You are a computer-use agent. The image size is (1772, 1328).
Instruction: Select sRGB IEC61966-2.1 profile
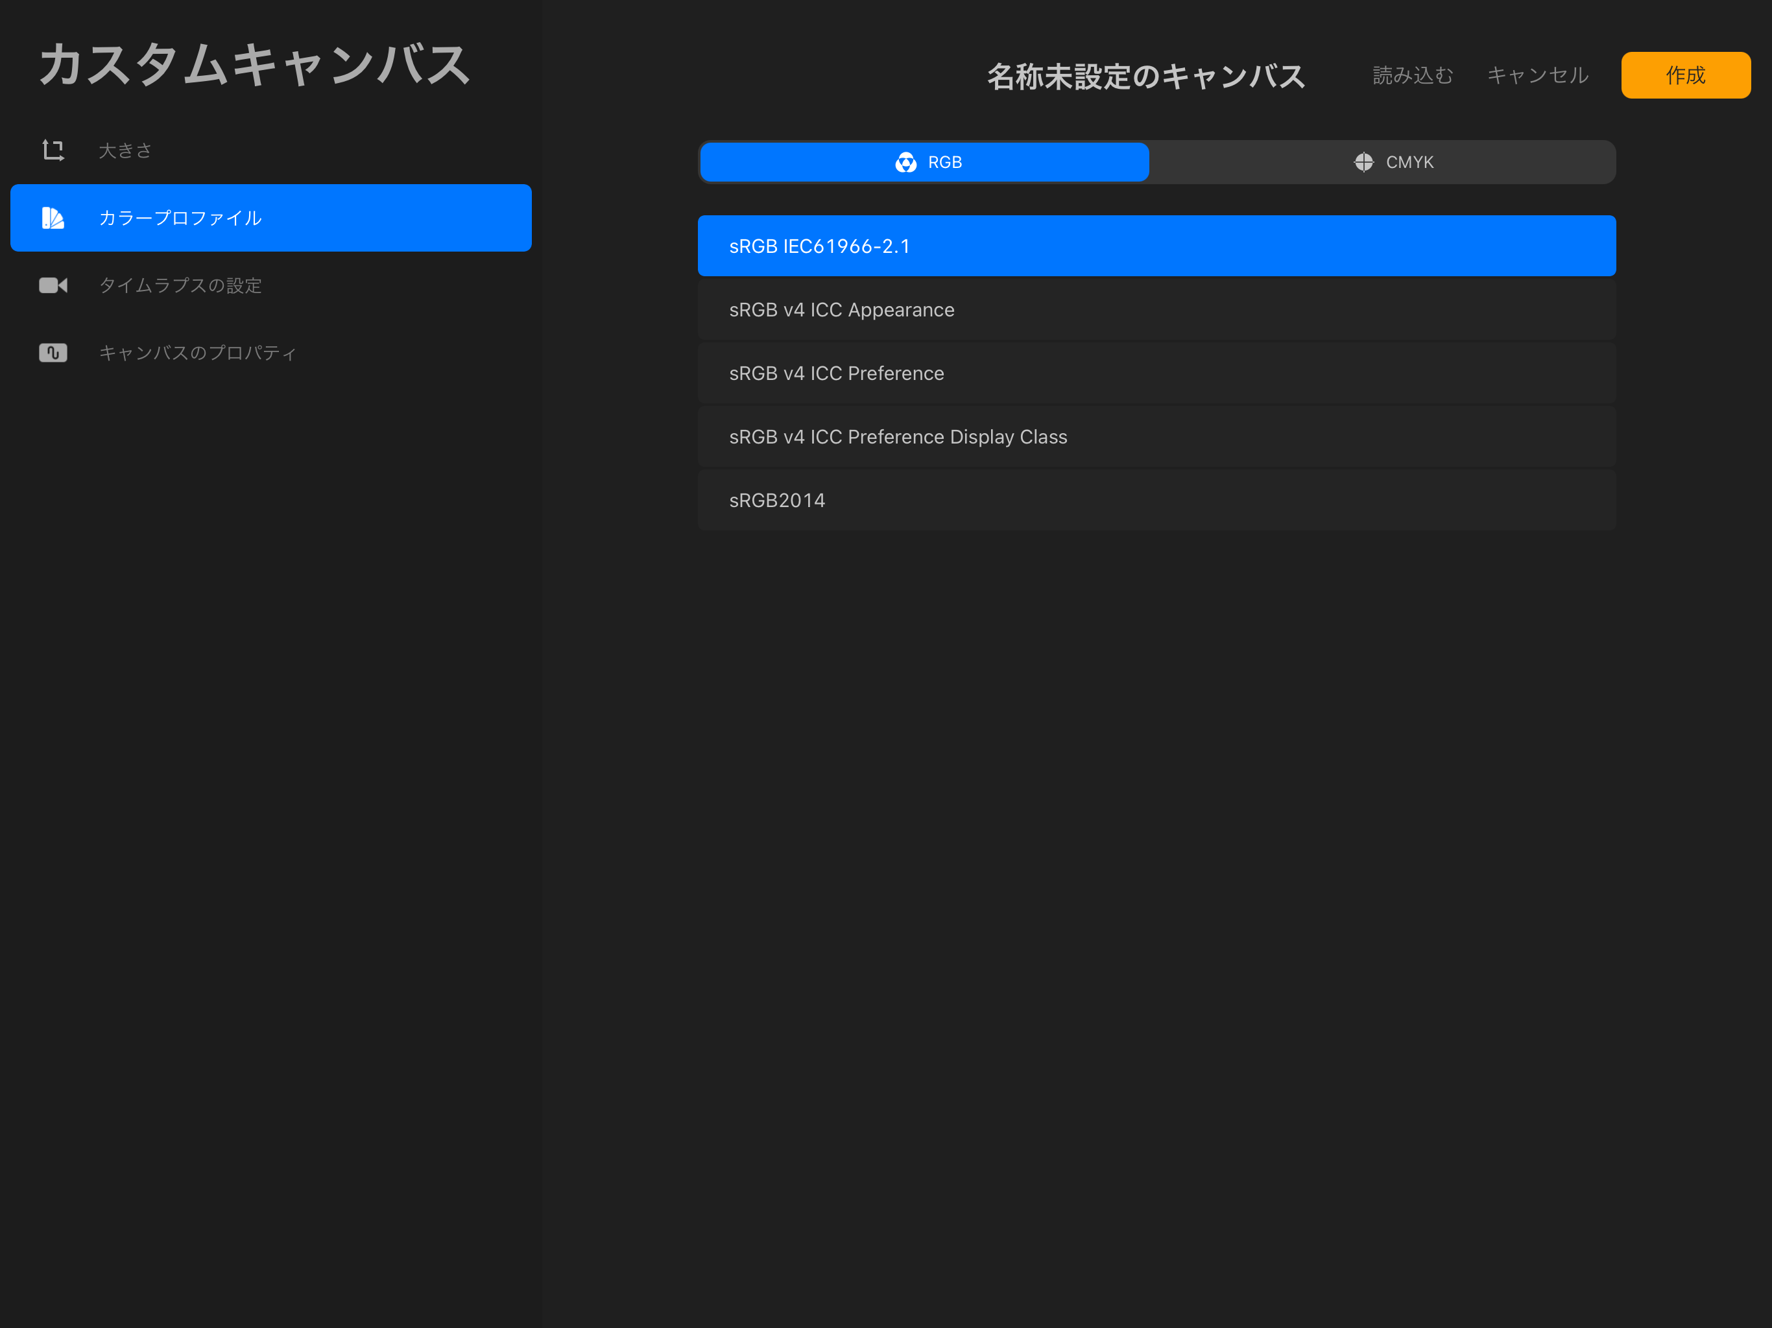pyautogui.click(x=1156, y=246)
